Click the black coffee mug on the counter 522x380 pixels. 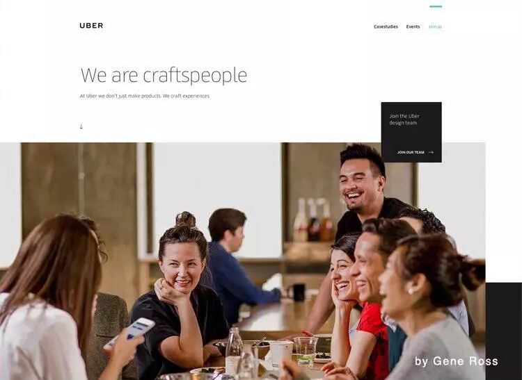coord(299,292)
